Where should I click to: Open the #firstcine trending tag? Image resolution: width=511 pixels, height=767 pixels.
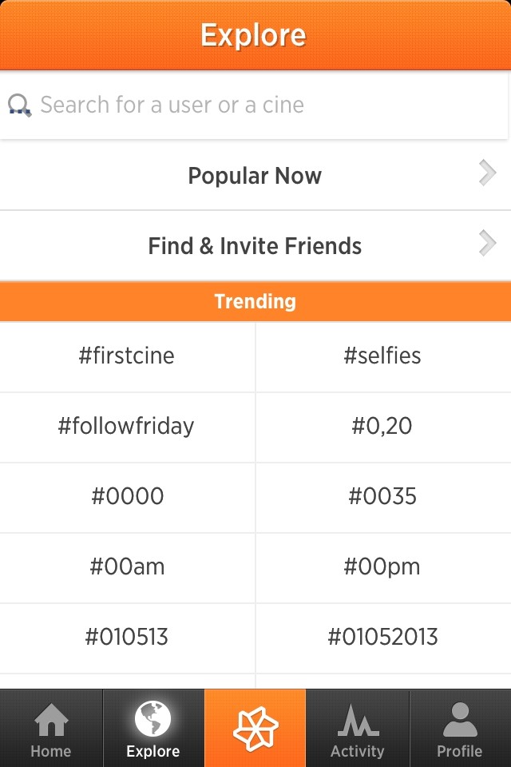(127, 356)
